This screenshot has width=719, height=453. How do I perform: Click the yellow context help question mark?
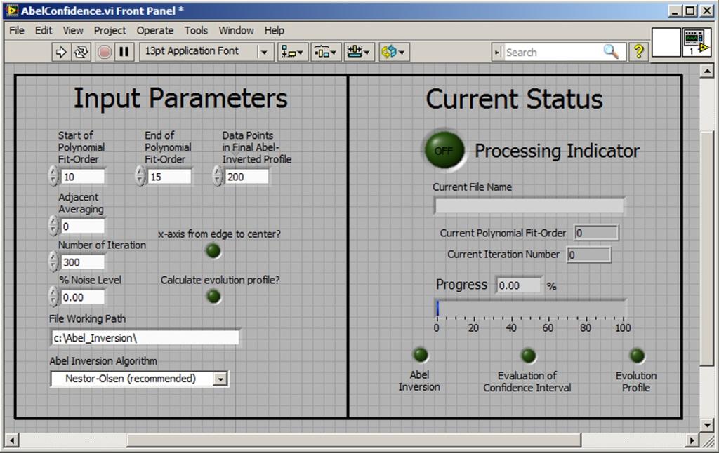tap(638, 52)
